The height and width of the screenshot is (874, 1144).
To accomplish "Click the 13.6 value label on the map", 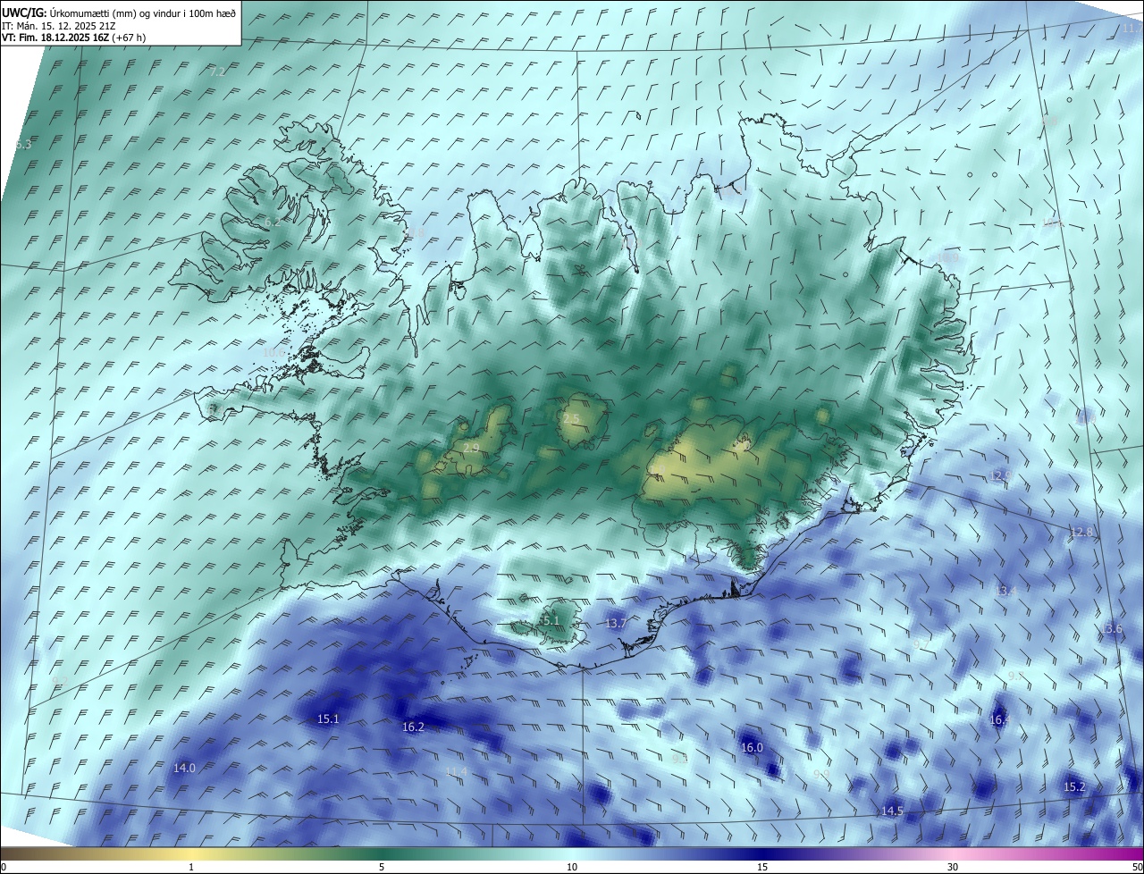I will (x=1111, y=628).
